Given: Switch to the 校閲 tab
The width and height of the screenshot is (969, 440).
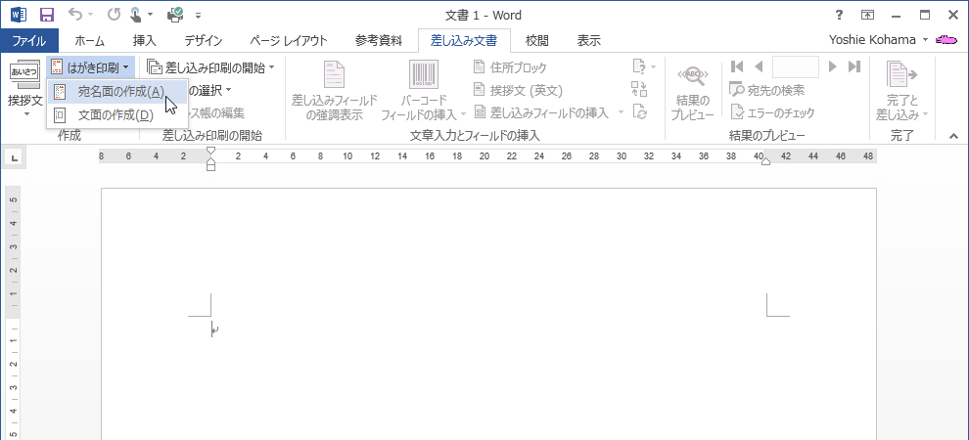Looking at the screenshot, I should (537, 41).
